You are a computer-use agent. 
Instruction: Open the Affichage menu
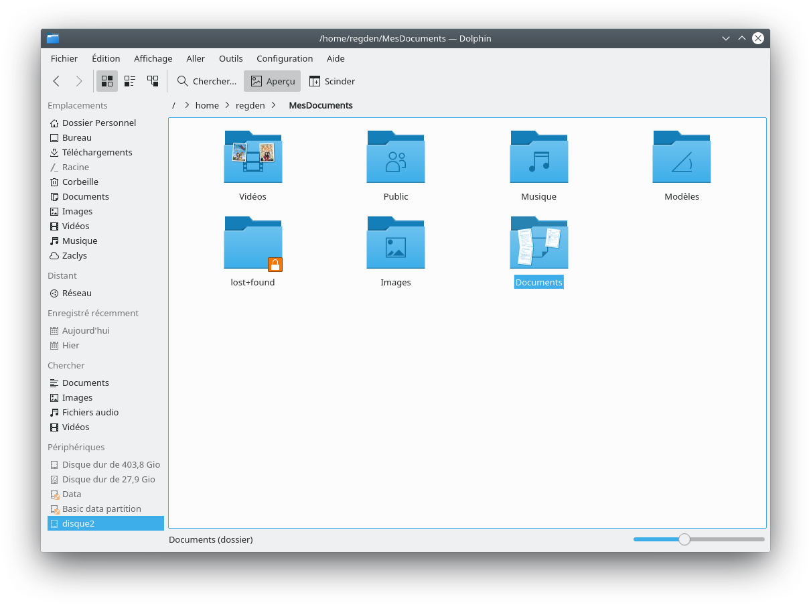(x=153, y=58)
